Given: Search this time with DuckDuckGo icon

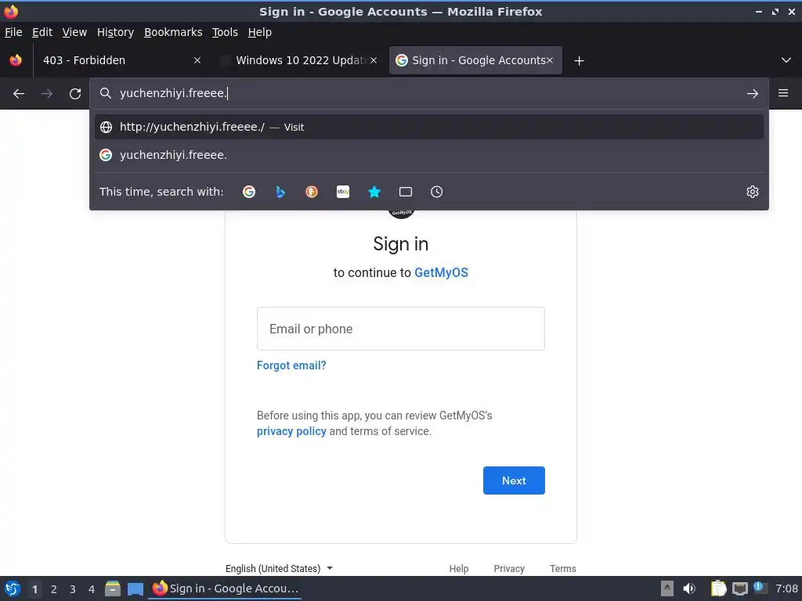Looking at the screenshot, I should pyautogui.click(x=312, y=192).
